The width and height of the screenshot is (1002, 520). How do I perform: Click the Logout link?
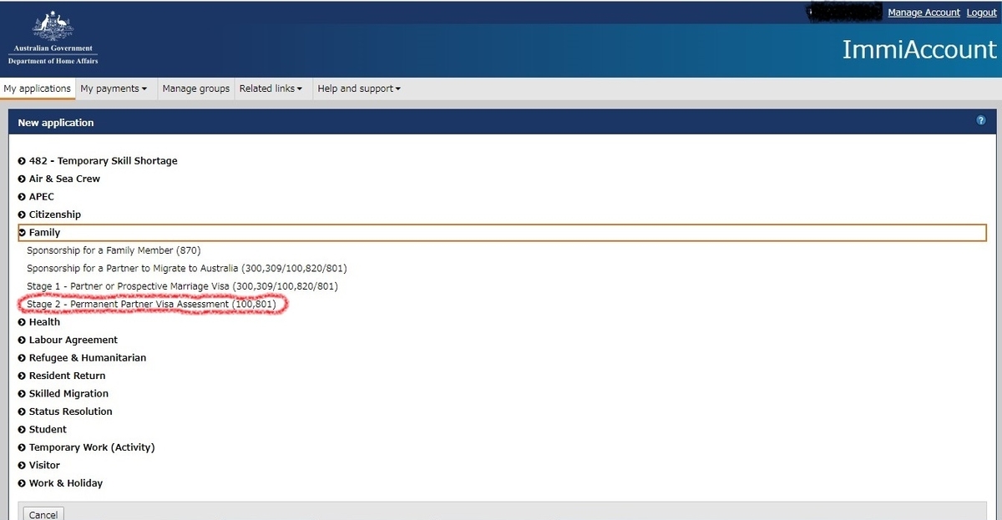pyautogui.click(x=982, y=13)
